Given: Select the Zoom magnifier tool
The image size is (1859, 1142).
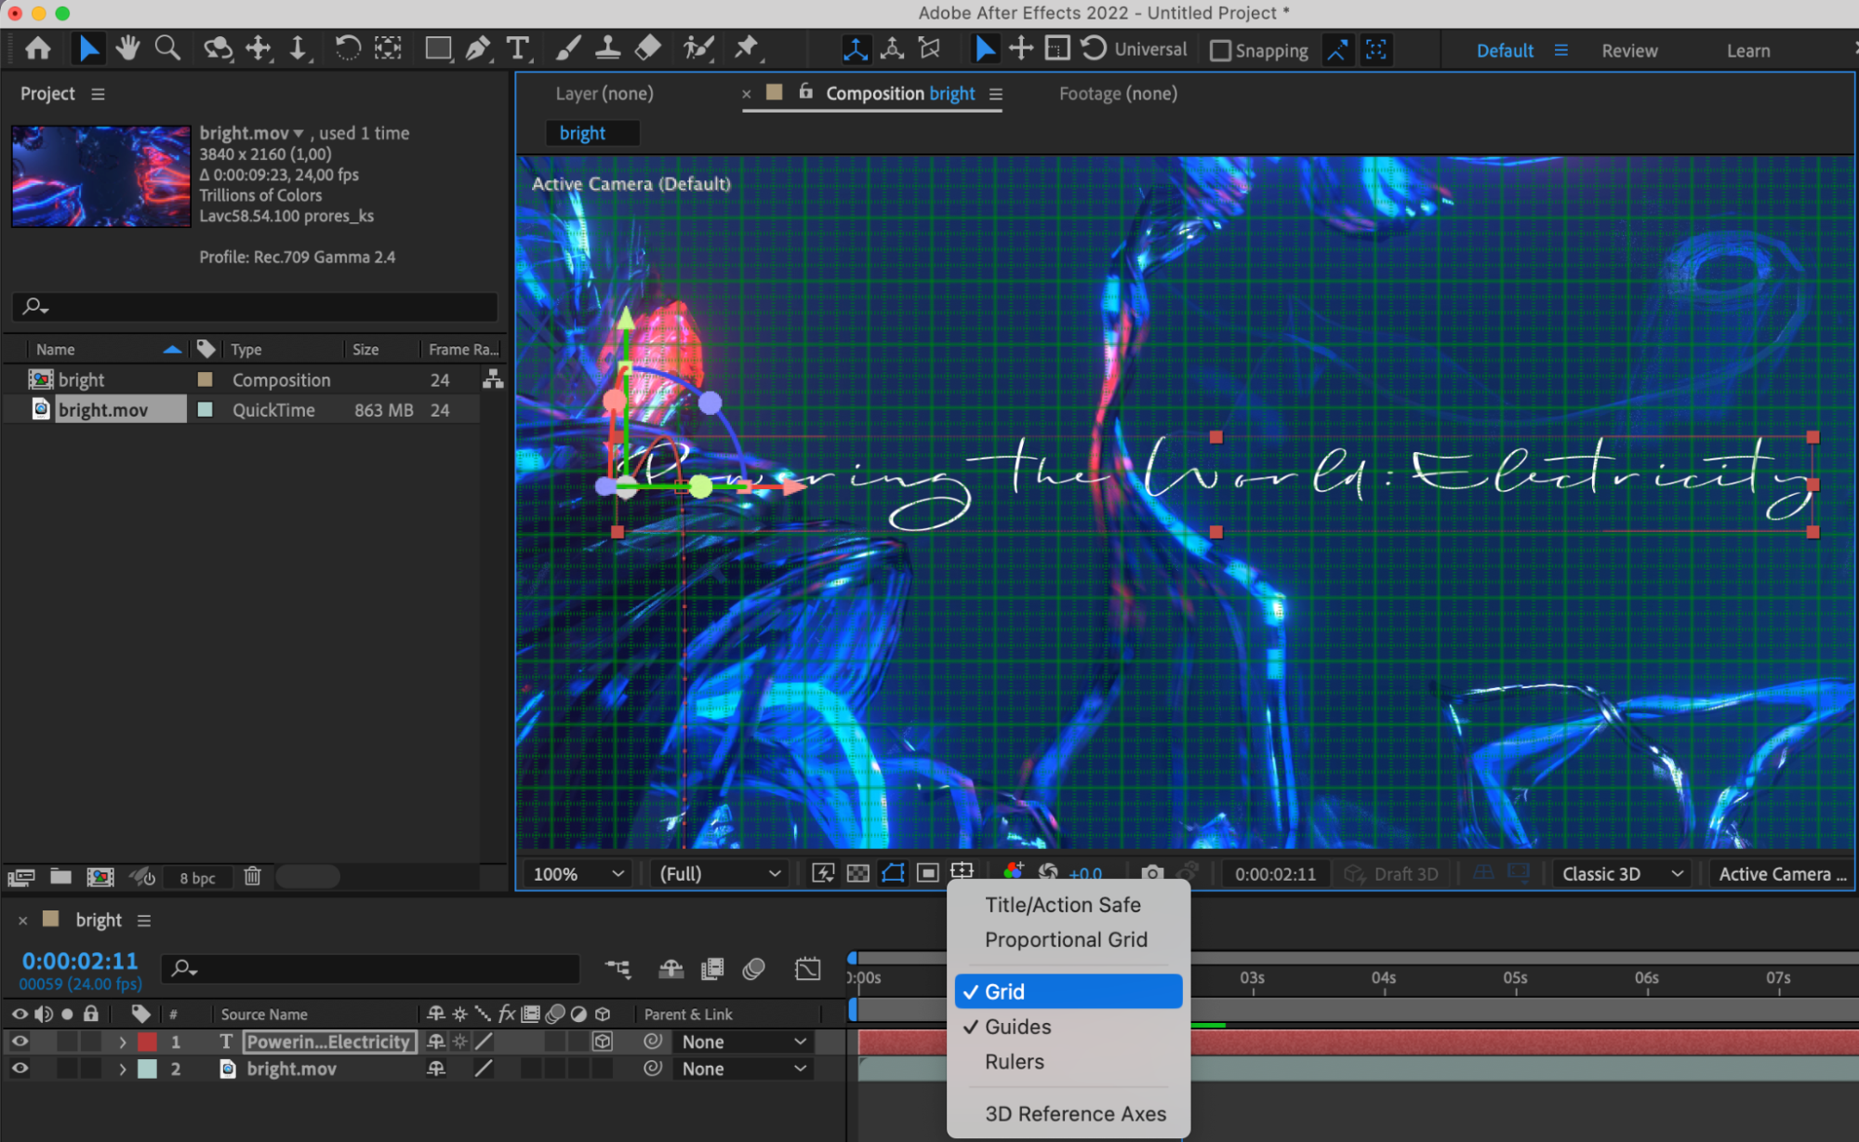Looking at the screenshot, I should 167,48.
